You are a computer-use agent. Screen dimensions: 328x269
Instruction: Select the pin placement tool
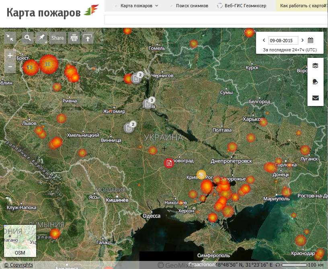pos(41,38)
